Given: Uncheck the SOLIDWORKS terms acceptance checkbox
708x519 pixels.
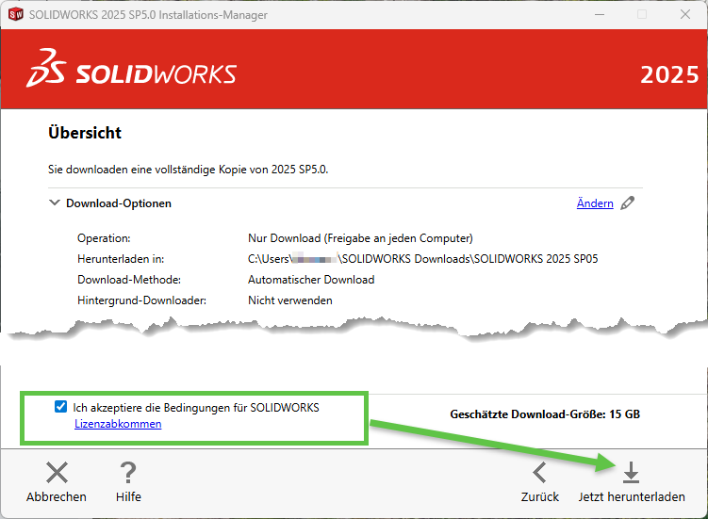Looking at the screenshot, I should click(61, 408).
